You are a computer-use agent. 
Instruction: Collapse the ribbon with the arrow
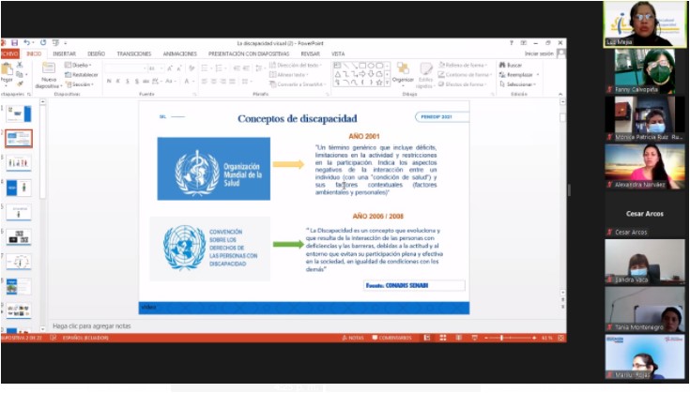pyautogui.click(x=560, y=94)
